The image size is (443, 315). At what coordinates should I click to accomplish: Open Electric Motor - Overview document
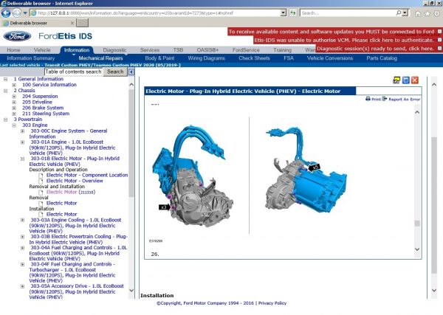(x=75, y=181)
